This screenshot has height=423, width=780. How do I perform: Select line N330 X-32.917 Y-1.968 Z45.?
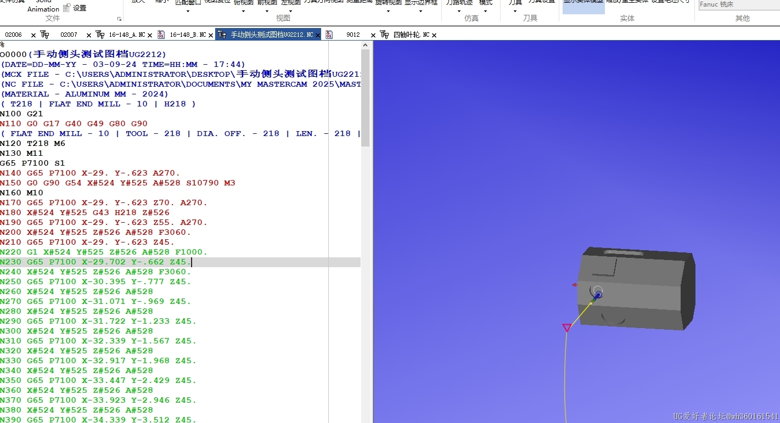pyautogui.click(x=98, y=361)
